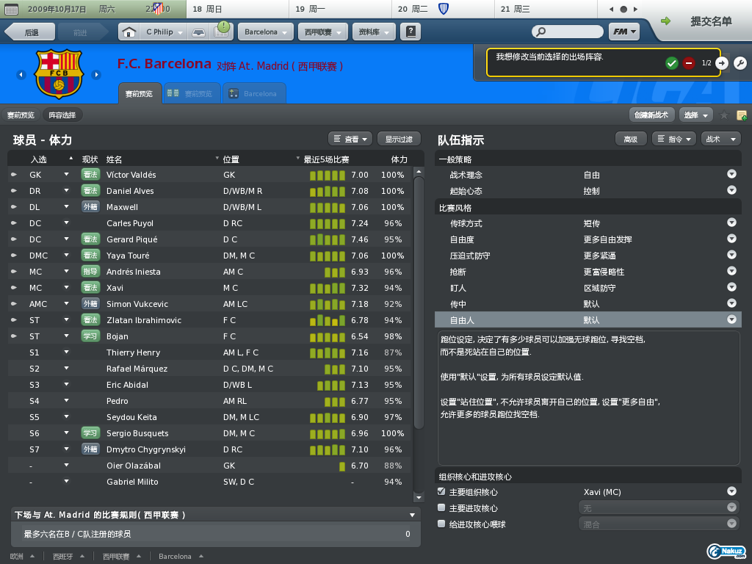Click the 学习 status badge for Bojan
The image size is (752, 564).
(x=90, y=336)
